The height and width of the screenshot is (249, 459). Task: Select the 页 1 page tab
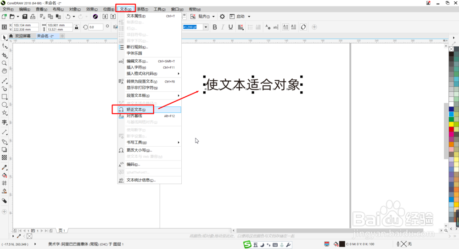62,231
